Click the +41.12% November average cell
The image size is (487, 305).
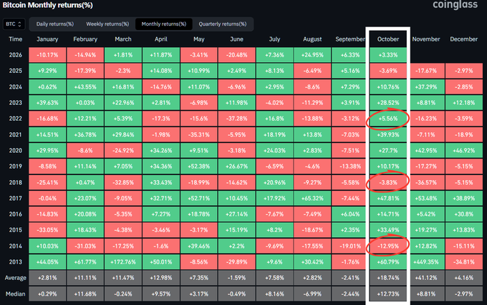click(426, 278)
